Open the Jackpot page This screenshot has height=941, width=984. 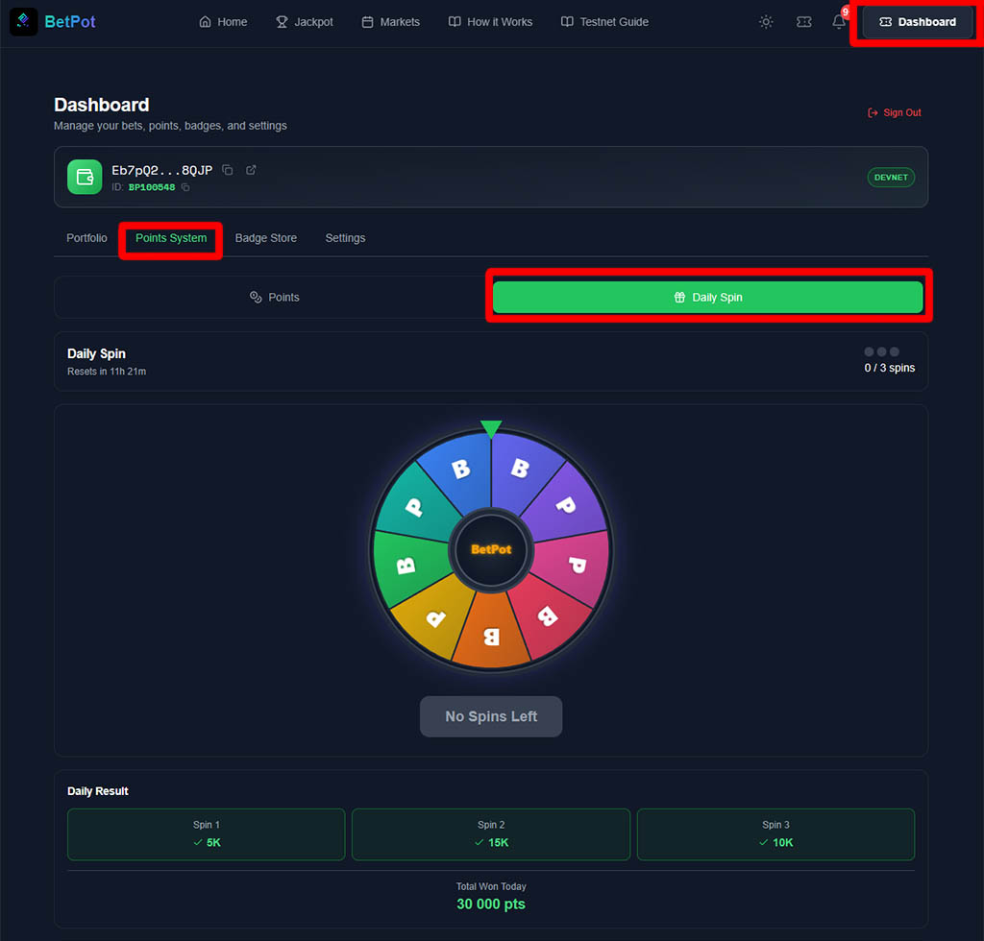(305, 22)
